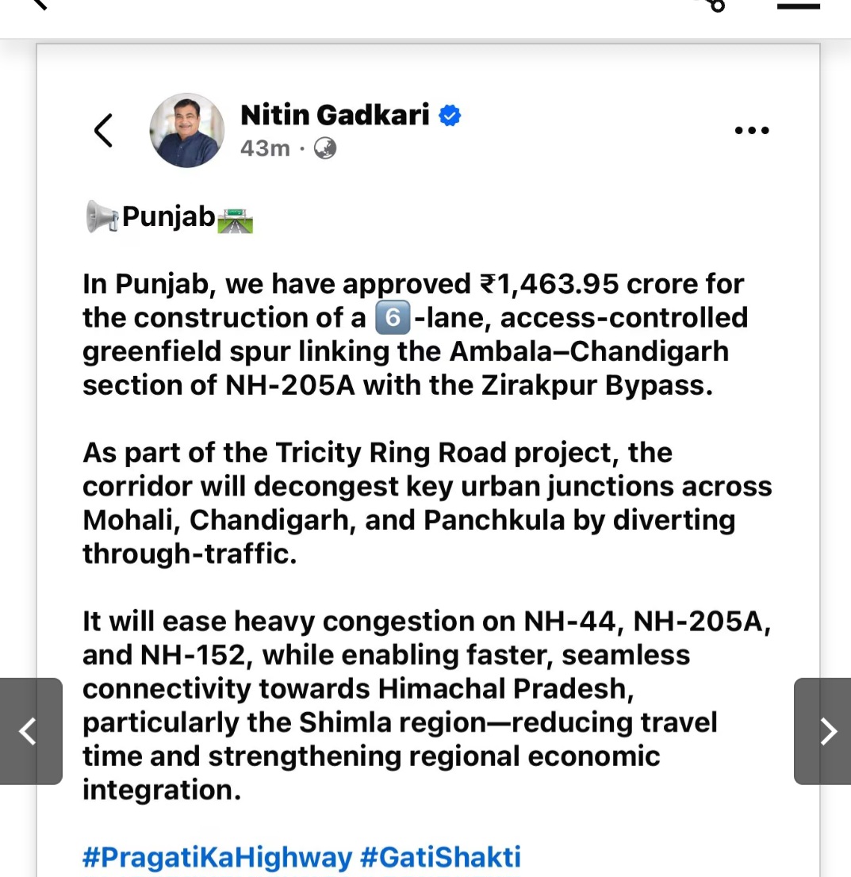Go to the next image with the right arrow

(x=825, y=731)
